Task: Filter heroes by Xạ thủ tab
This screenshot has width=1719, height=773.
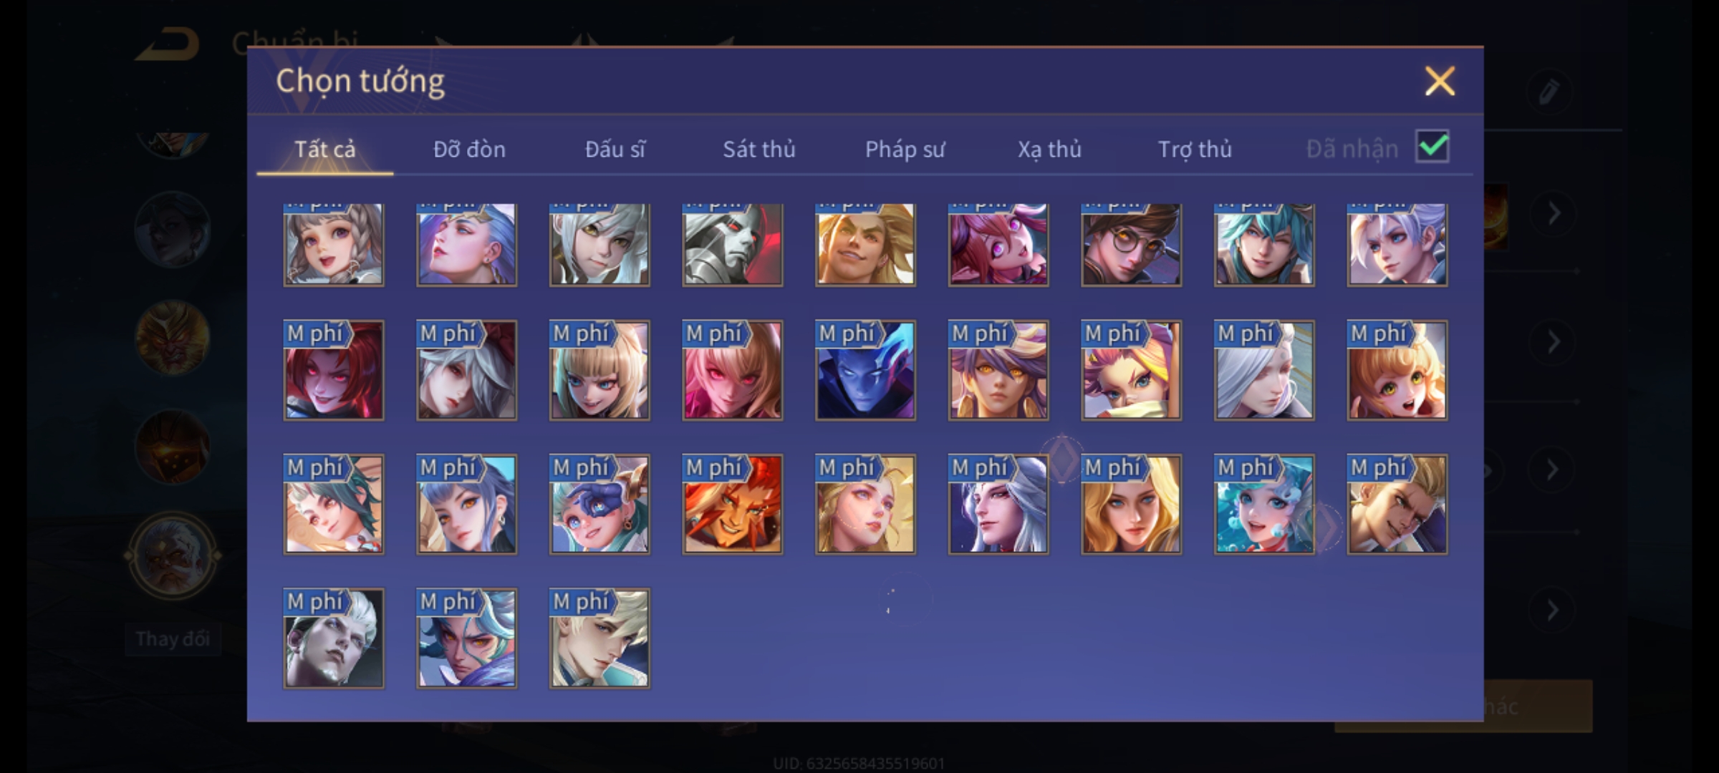Action: click(x=1049, y=149)
